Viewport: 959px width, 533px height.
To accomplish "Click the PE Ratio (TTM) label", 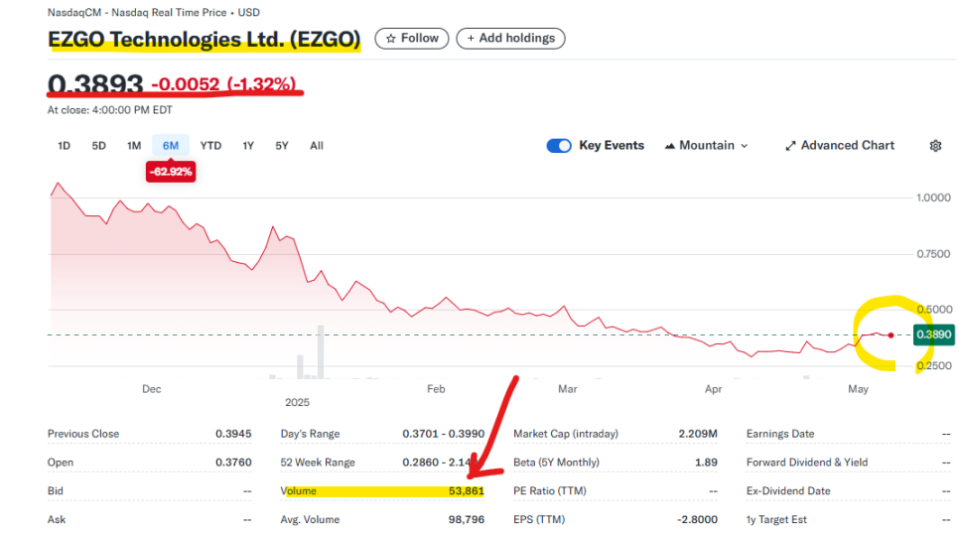I will click(550, 491).
